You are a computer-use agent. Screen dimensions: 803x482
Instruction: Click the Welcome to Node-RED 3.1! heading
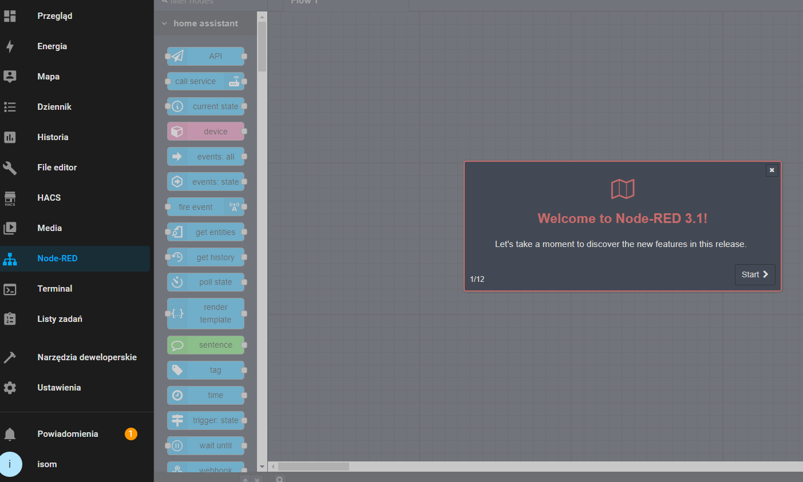(x=623, y=218)
